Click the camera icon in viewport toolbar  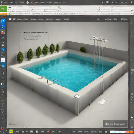point(10,19)
